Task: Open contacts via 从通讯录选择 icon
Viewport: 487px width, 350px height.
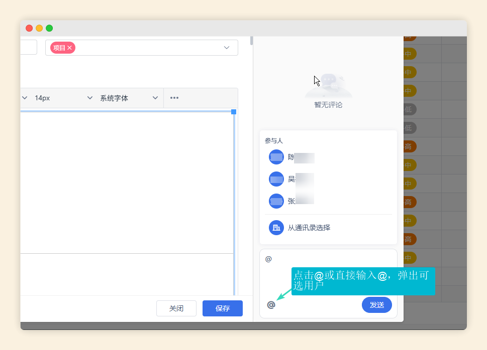Action: (x=276, y=227)
